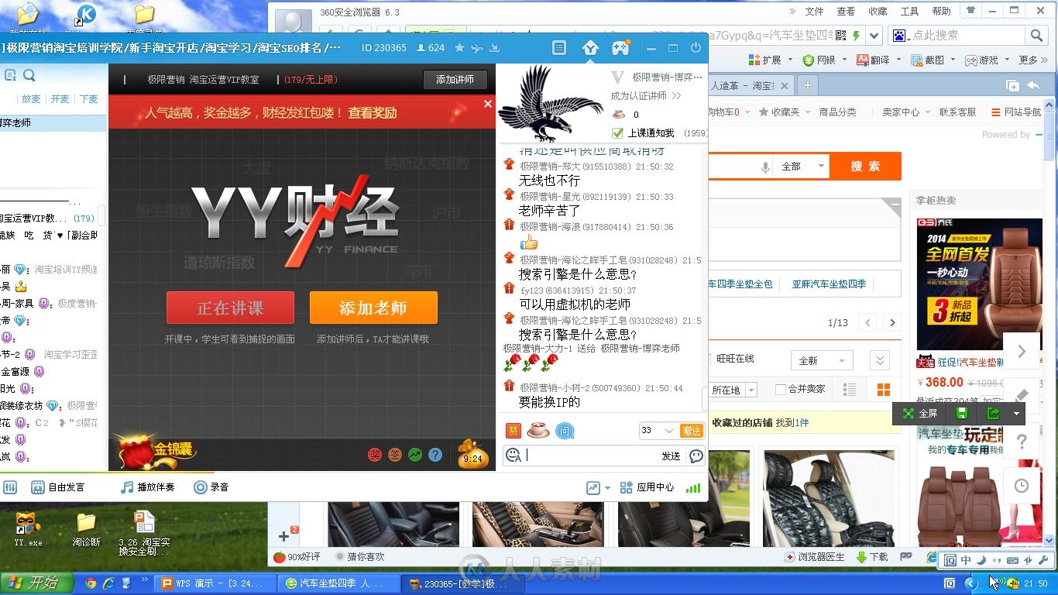Image resolution: width=1058 pixels, height=595 pixels.
Task: Open the YY game controller icon
Action: tap(620, 48)
